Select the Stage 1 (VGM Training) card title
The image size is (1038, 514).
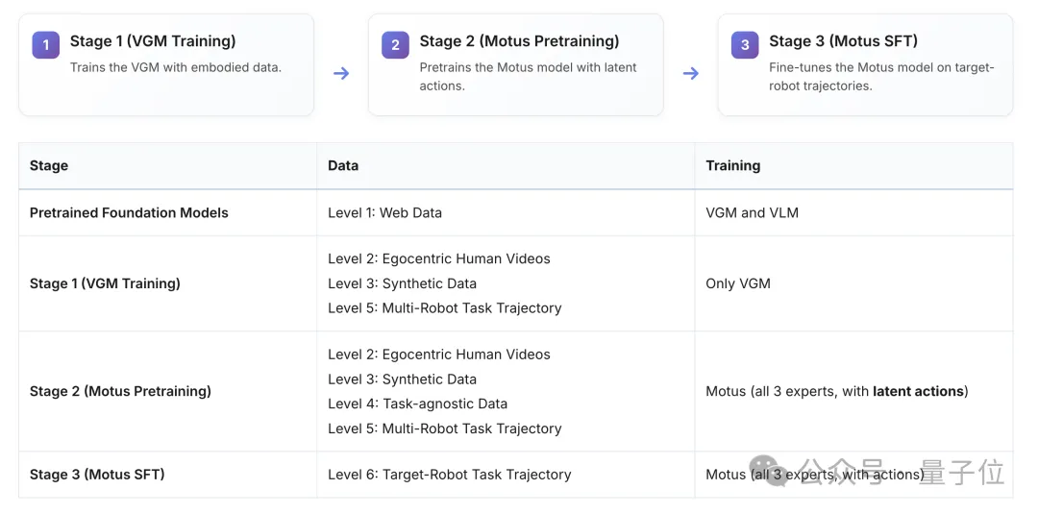click(x=153, y=41)
